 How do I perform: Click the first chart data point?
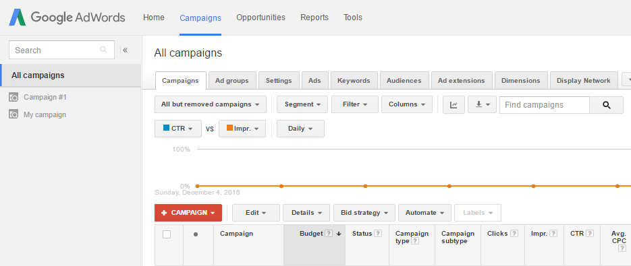click(x=197, y=186)
